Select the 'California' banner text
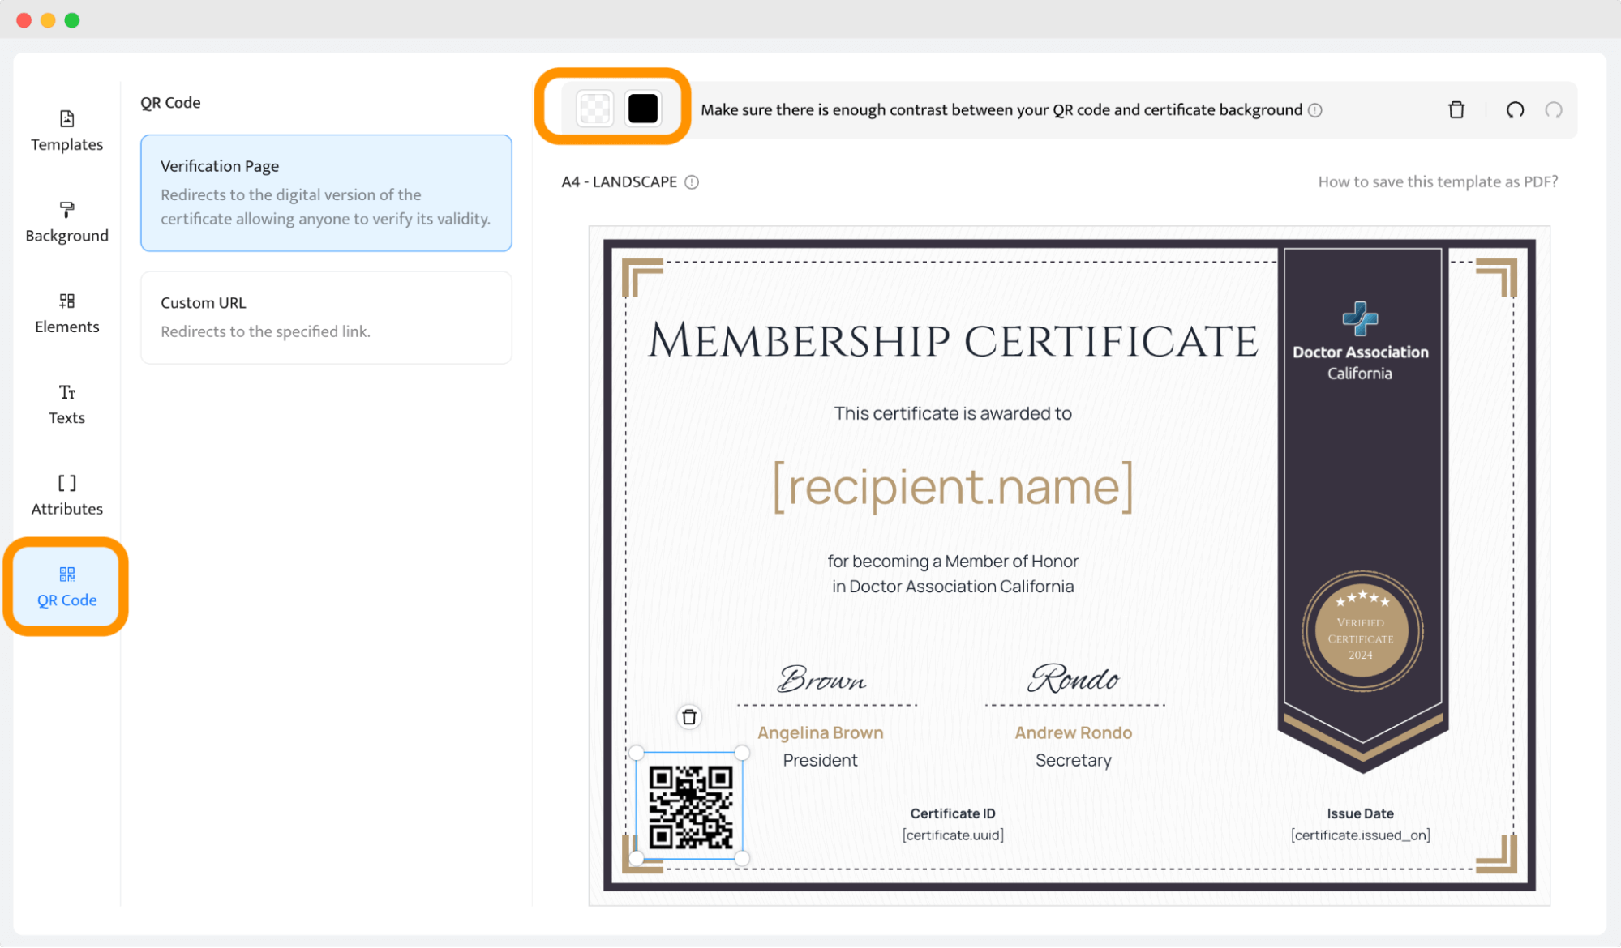This screenshot has width=1621, height=948. (x=1359, y=374)
